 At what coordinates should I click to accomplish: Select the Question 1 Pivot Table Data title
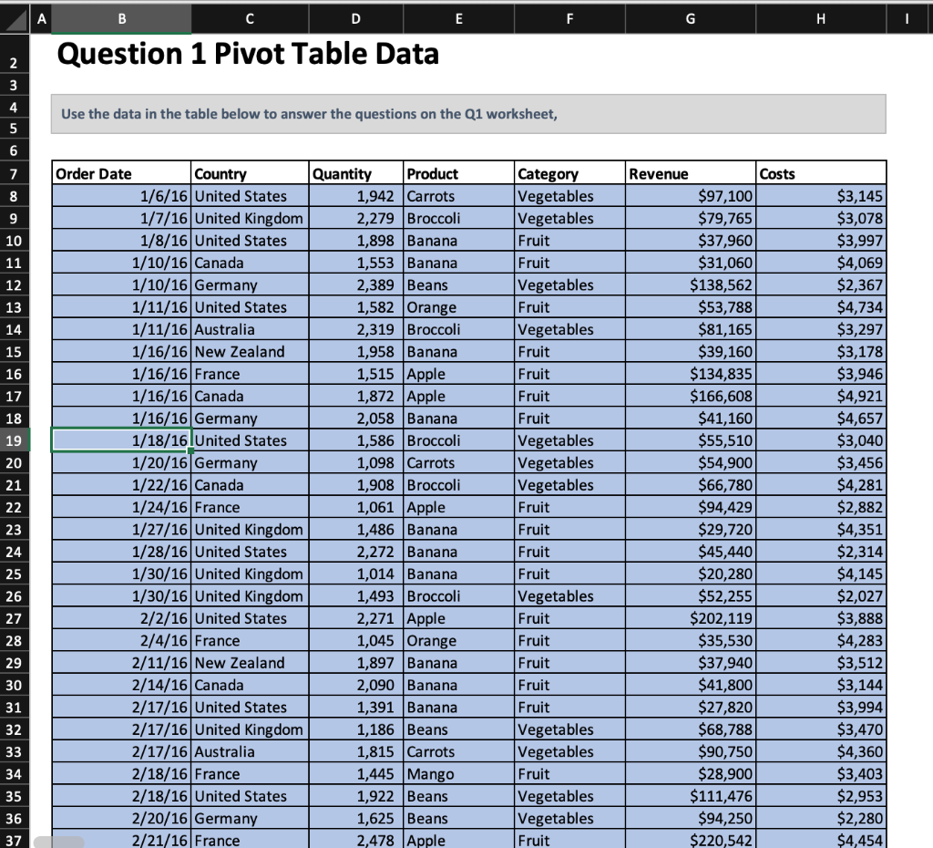click(x=248, y=54)
